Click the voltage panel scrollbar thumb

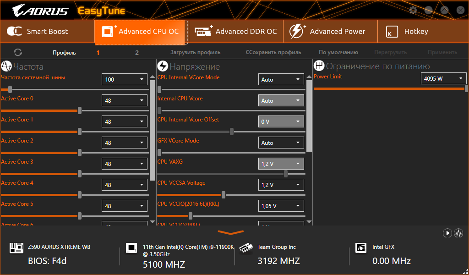pos(309,116)
